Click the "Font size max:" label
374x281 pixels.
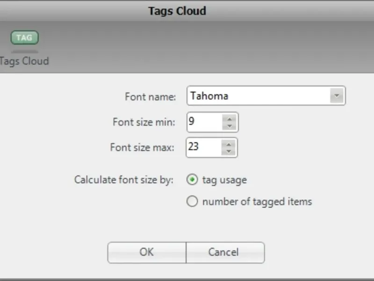pyautogui.click(x=142, y=147)
